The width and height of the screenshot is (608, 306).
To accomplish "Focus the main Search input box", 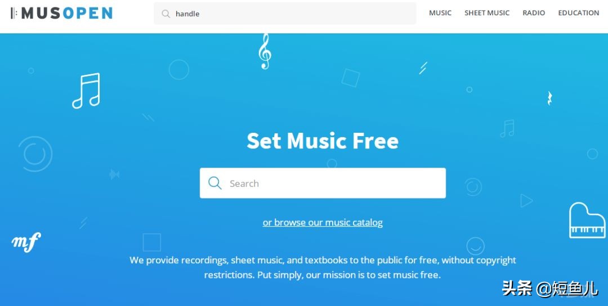I will point(323,183).
